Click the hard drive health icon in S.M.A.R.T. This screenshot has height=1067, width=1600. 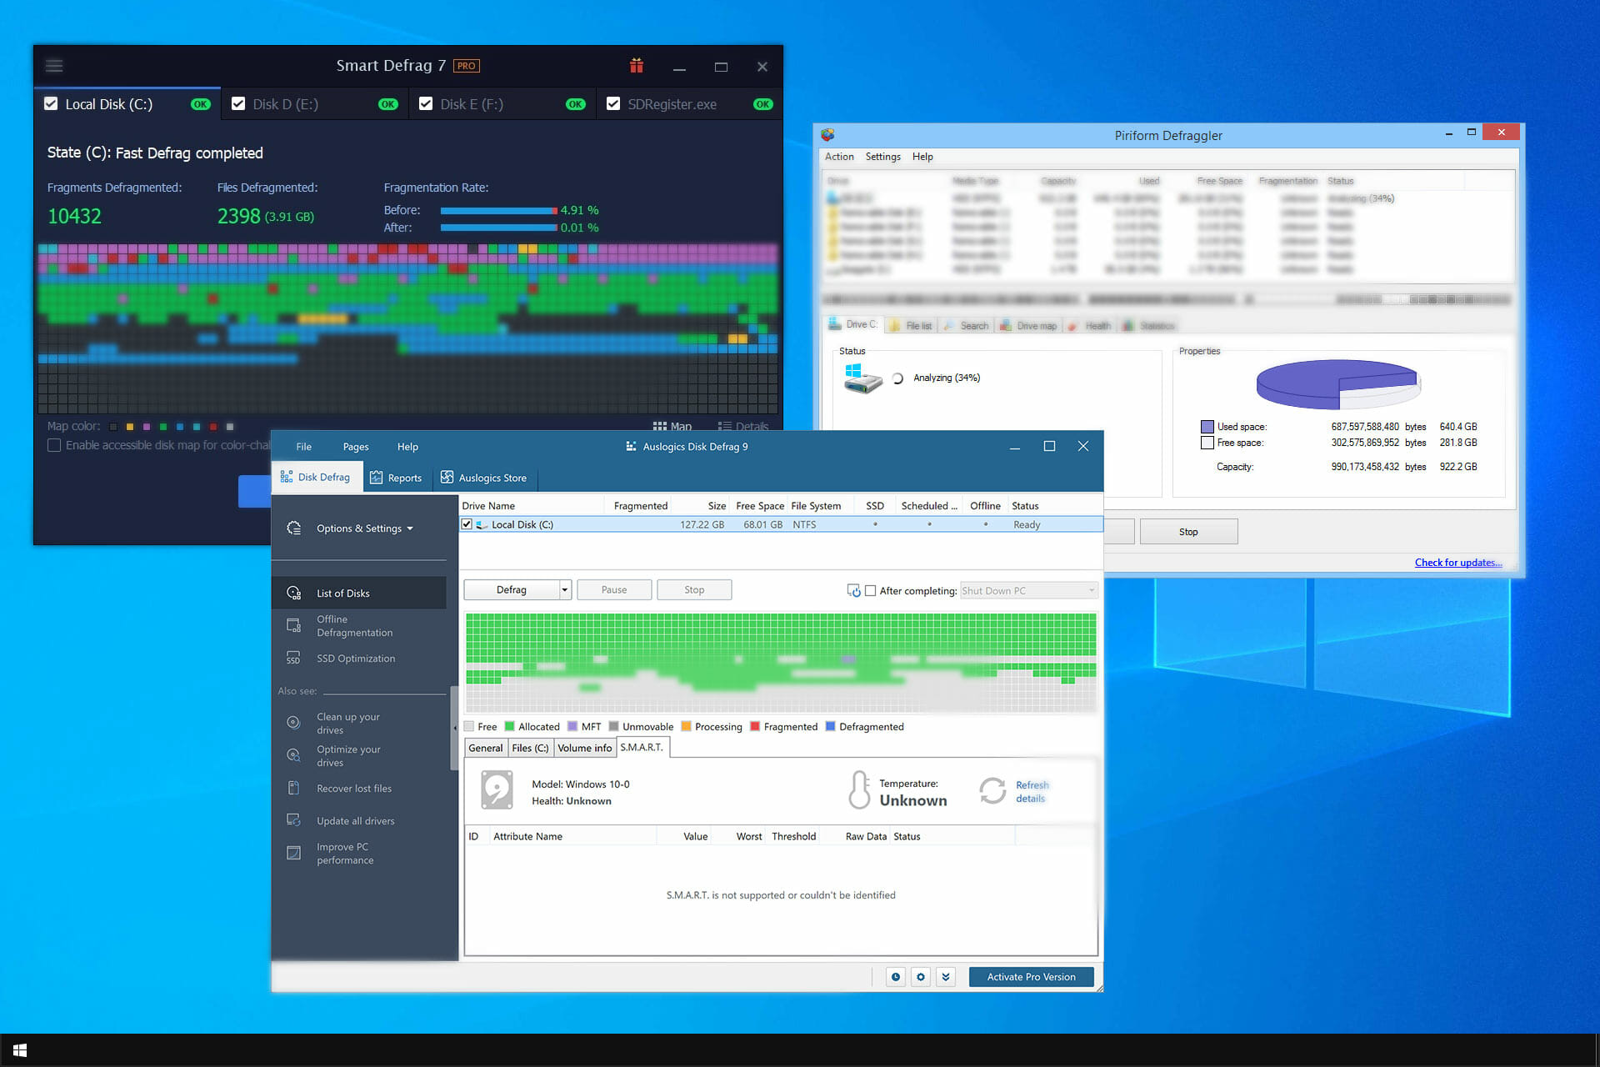point(497,790)
